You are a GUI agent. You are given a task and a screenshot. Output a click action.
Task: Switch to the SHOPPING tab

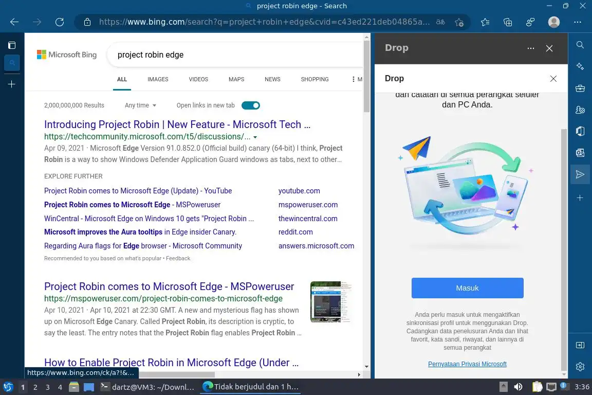click(x=315, y=79)
